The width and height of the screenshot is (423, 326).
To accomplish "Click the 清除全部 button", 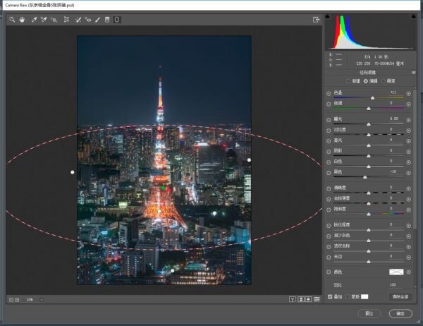I will pyautogui.click(x=400, y=296).
